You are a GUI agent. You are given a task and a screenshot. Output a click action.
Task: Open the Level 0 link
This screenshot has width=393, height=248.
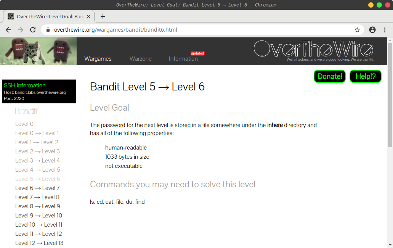[x=24, y=124]
